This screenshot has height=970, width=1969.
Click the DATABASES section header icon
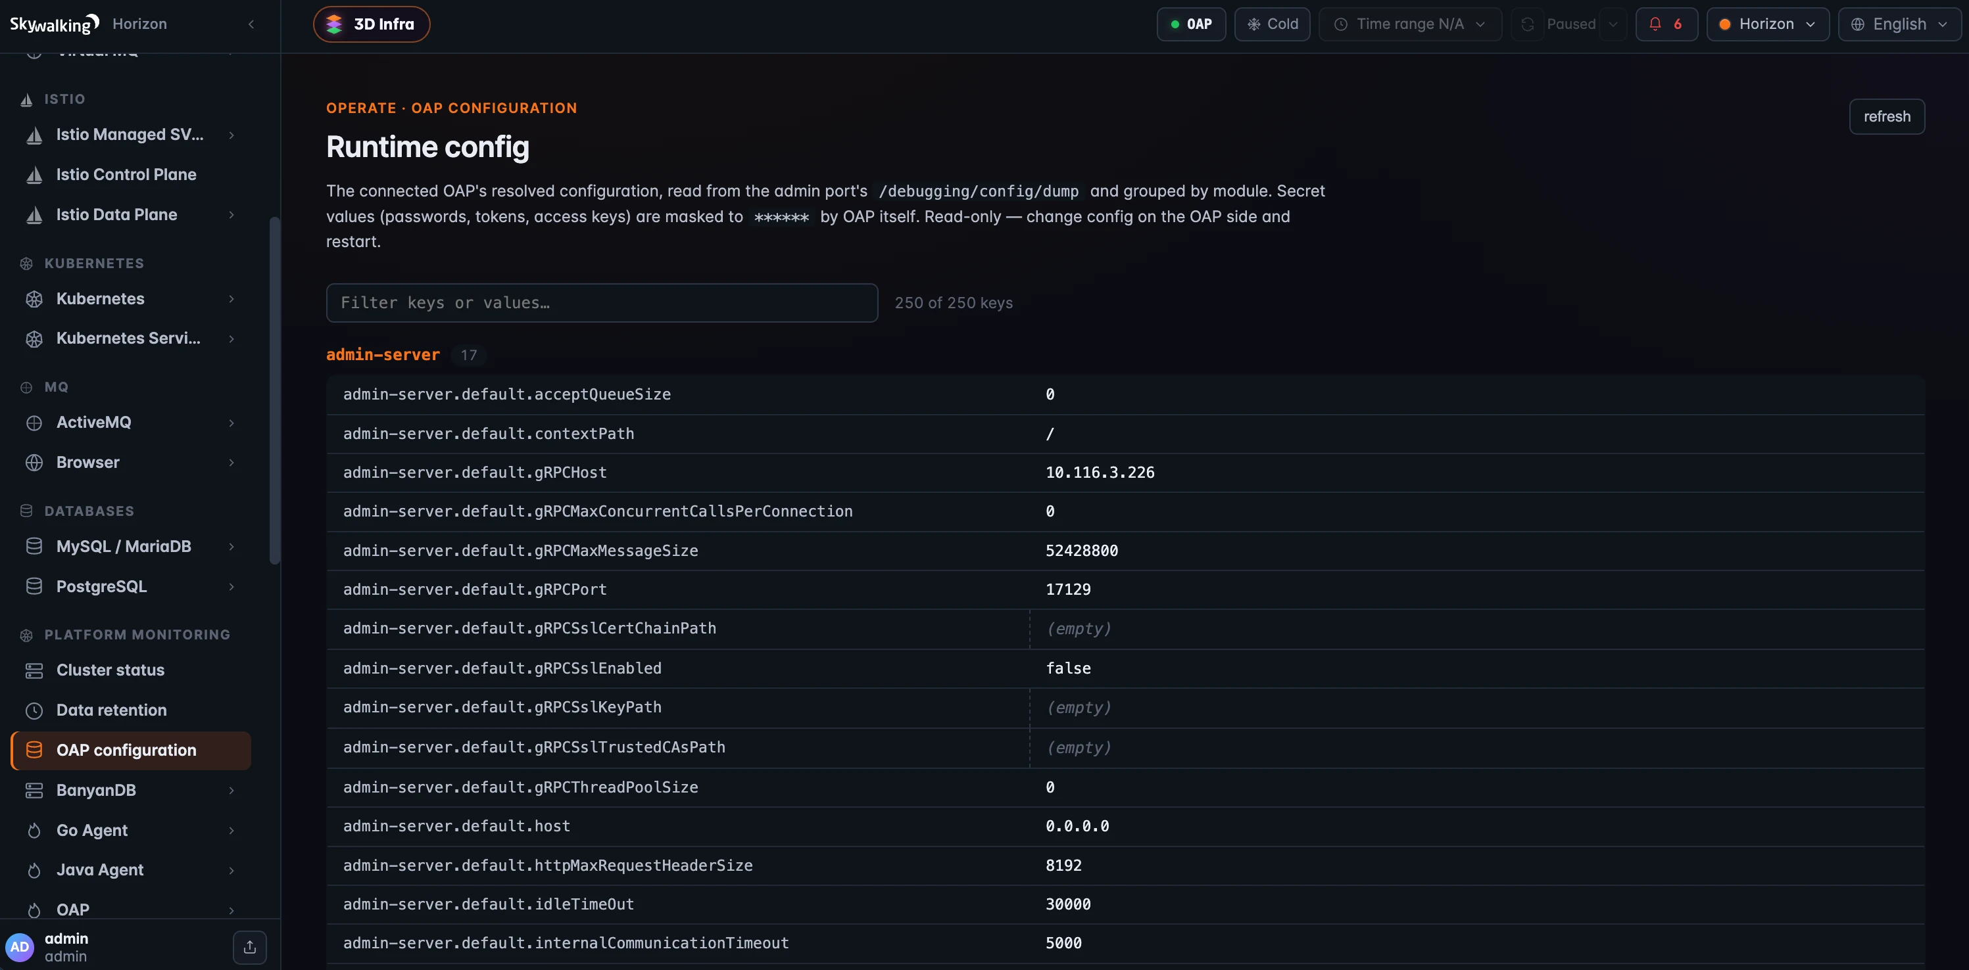[27, 511]
